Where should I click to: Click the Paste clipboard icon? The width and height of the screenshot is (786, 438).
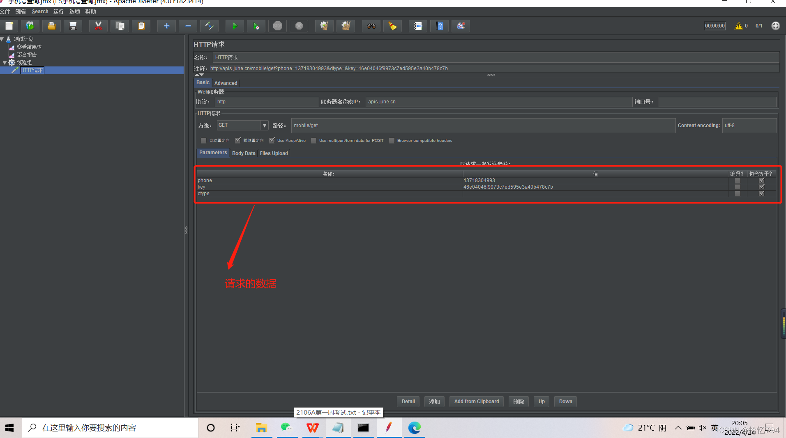(141, 26)
